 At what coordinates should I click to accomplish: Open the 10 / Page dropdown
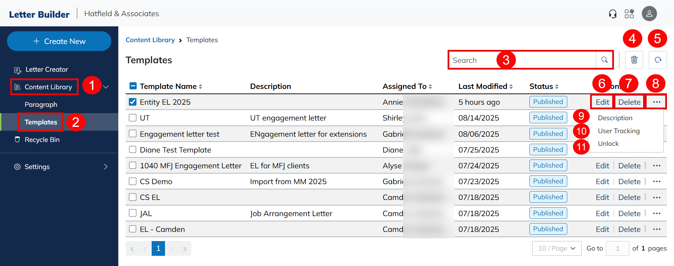click(x=556, y=248)
